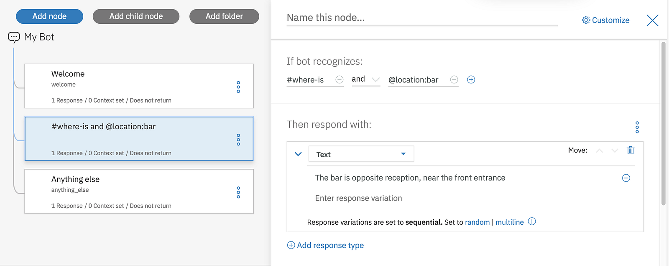Open Customize settings for this node
Image resolution: width=669 pixels, height=266 pixels.
click(605, 20)
